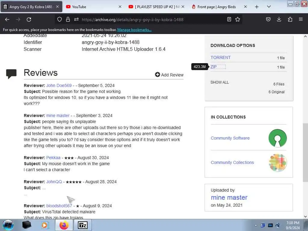Click the archive.org URL address field
Screen dimensions: 308x231
133,20
